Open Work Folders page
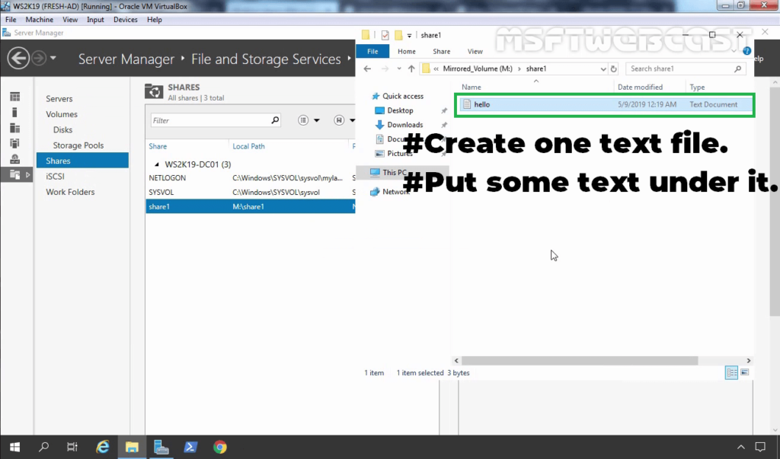This screenshot has height=459, width=780. 70,192
